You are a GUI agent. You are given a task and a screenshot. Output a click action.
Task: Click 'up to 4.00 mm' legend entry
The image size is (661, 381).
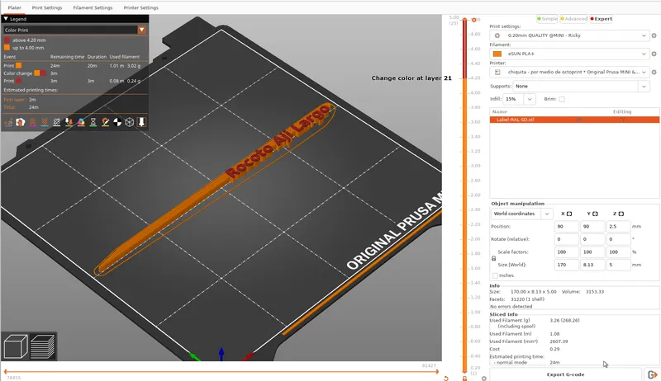(x=28, y=48)
